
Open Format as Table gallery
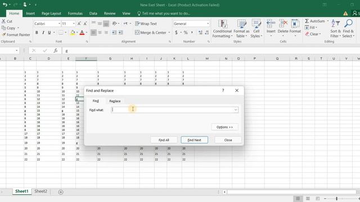[241, 29]
